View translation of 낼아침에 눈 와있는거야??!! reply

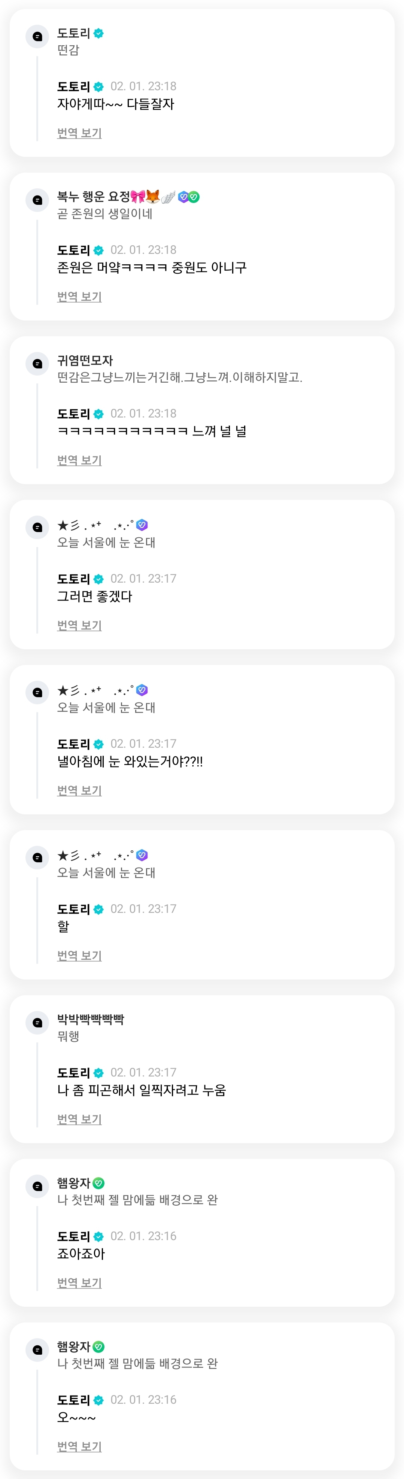(x=79, y=790)
